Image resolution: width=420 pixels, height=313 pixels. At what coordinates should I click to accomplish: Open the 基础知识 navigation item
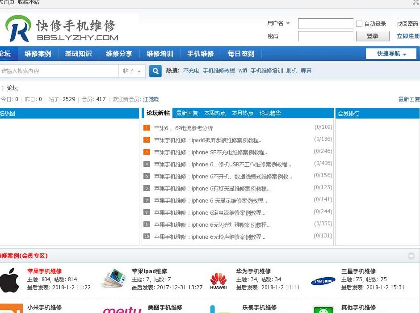click(78, 54)
